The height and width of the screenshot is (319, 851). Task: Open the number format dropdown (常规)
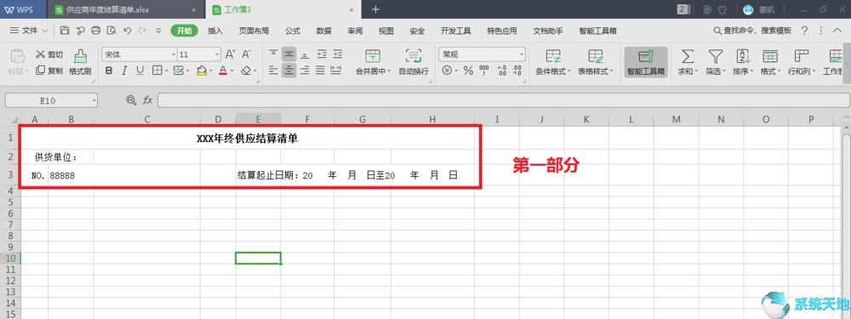pos(523,54)
